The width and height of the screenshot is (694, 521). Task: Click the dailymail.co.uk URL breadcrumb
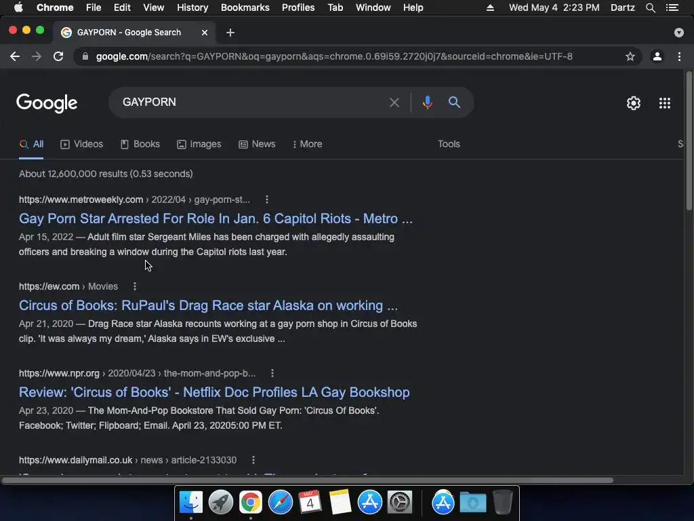click(x=127, y=460)
